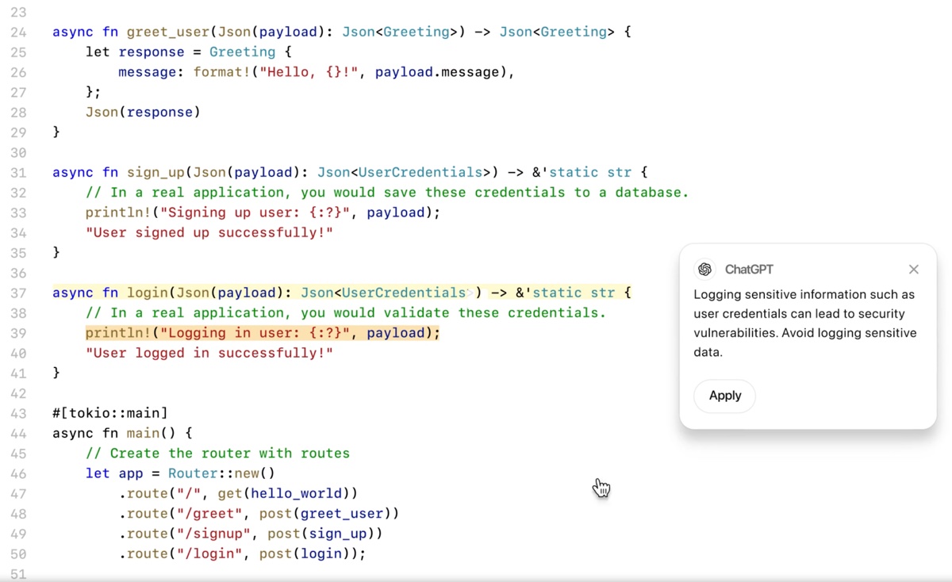Dismiss the ChatGPT suggestion popup
The height and width of the screenshot is (582, 952).
913,269
